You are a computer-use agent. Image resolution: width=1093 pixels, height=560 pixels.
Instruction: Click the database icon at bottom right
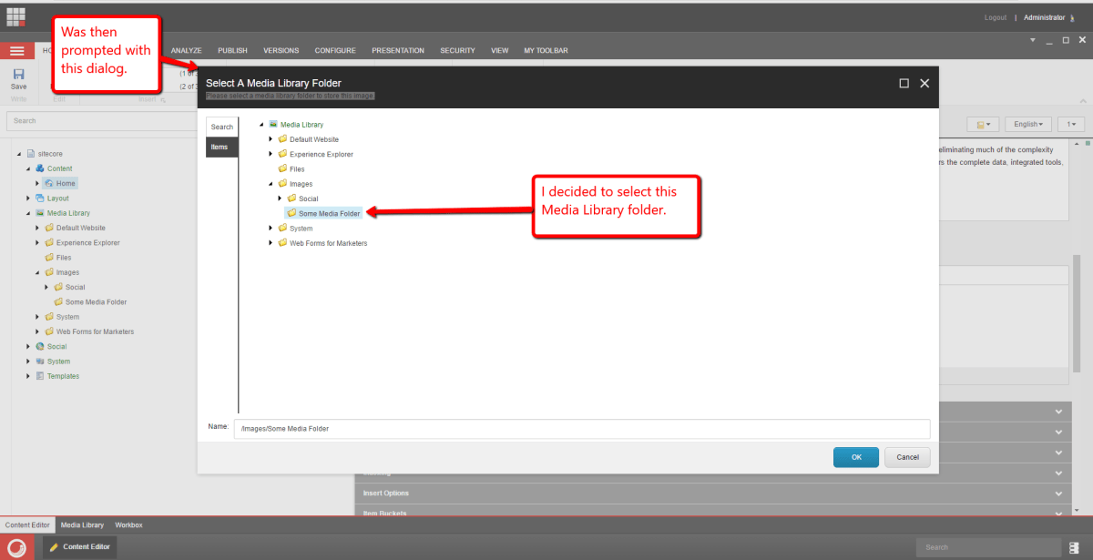[1076, 547]
